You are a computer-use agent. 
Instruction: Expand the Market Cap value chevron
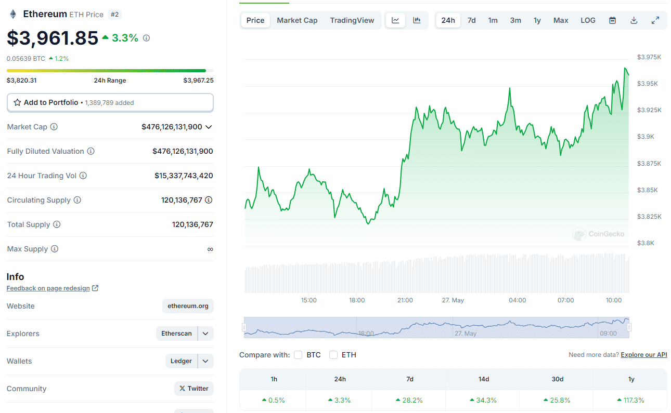209,127
